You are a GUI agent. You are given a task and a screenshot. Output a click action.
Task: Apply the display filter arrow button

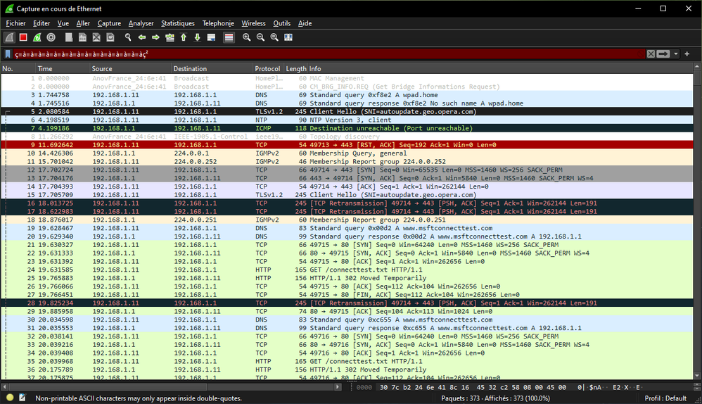[x=663, y=54]
